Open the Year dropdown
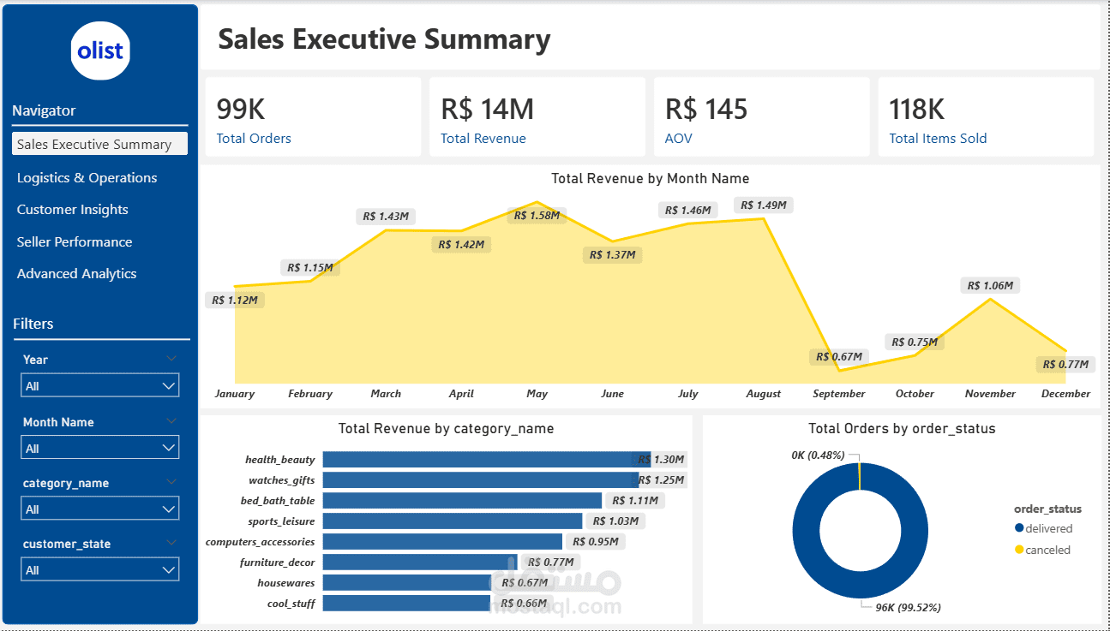 [99, 386]
